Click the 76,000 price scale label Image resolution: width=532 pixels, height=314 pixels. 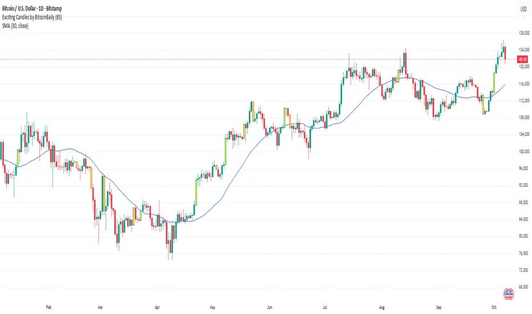[x=523, y=253]
